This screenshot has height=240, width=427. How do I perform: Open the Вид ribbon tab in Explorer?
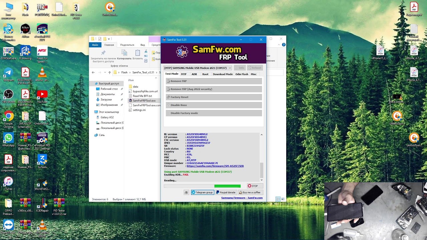coord(142,45)
